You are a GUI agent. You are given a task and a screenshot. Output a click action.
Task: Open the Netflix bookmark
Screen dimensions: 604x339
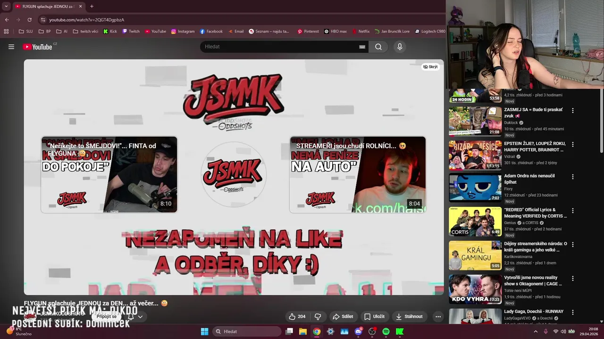(361, 32)
